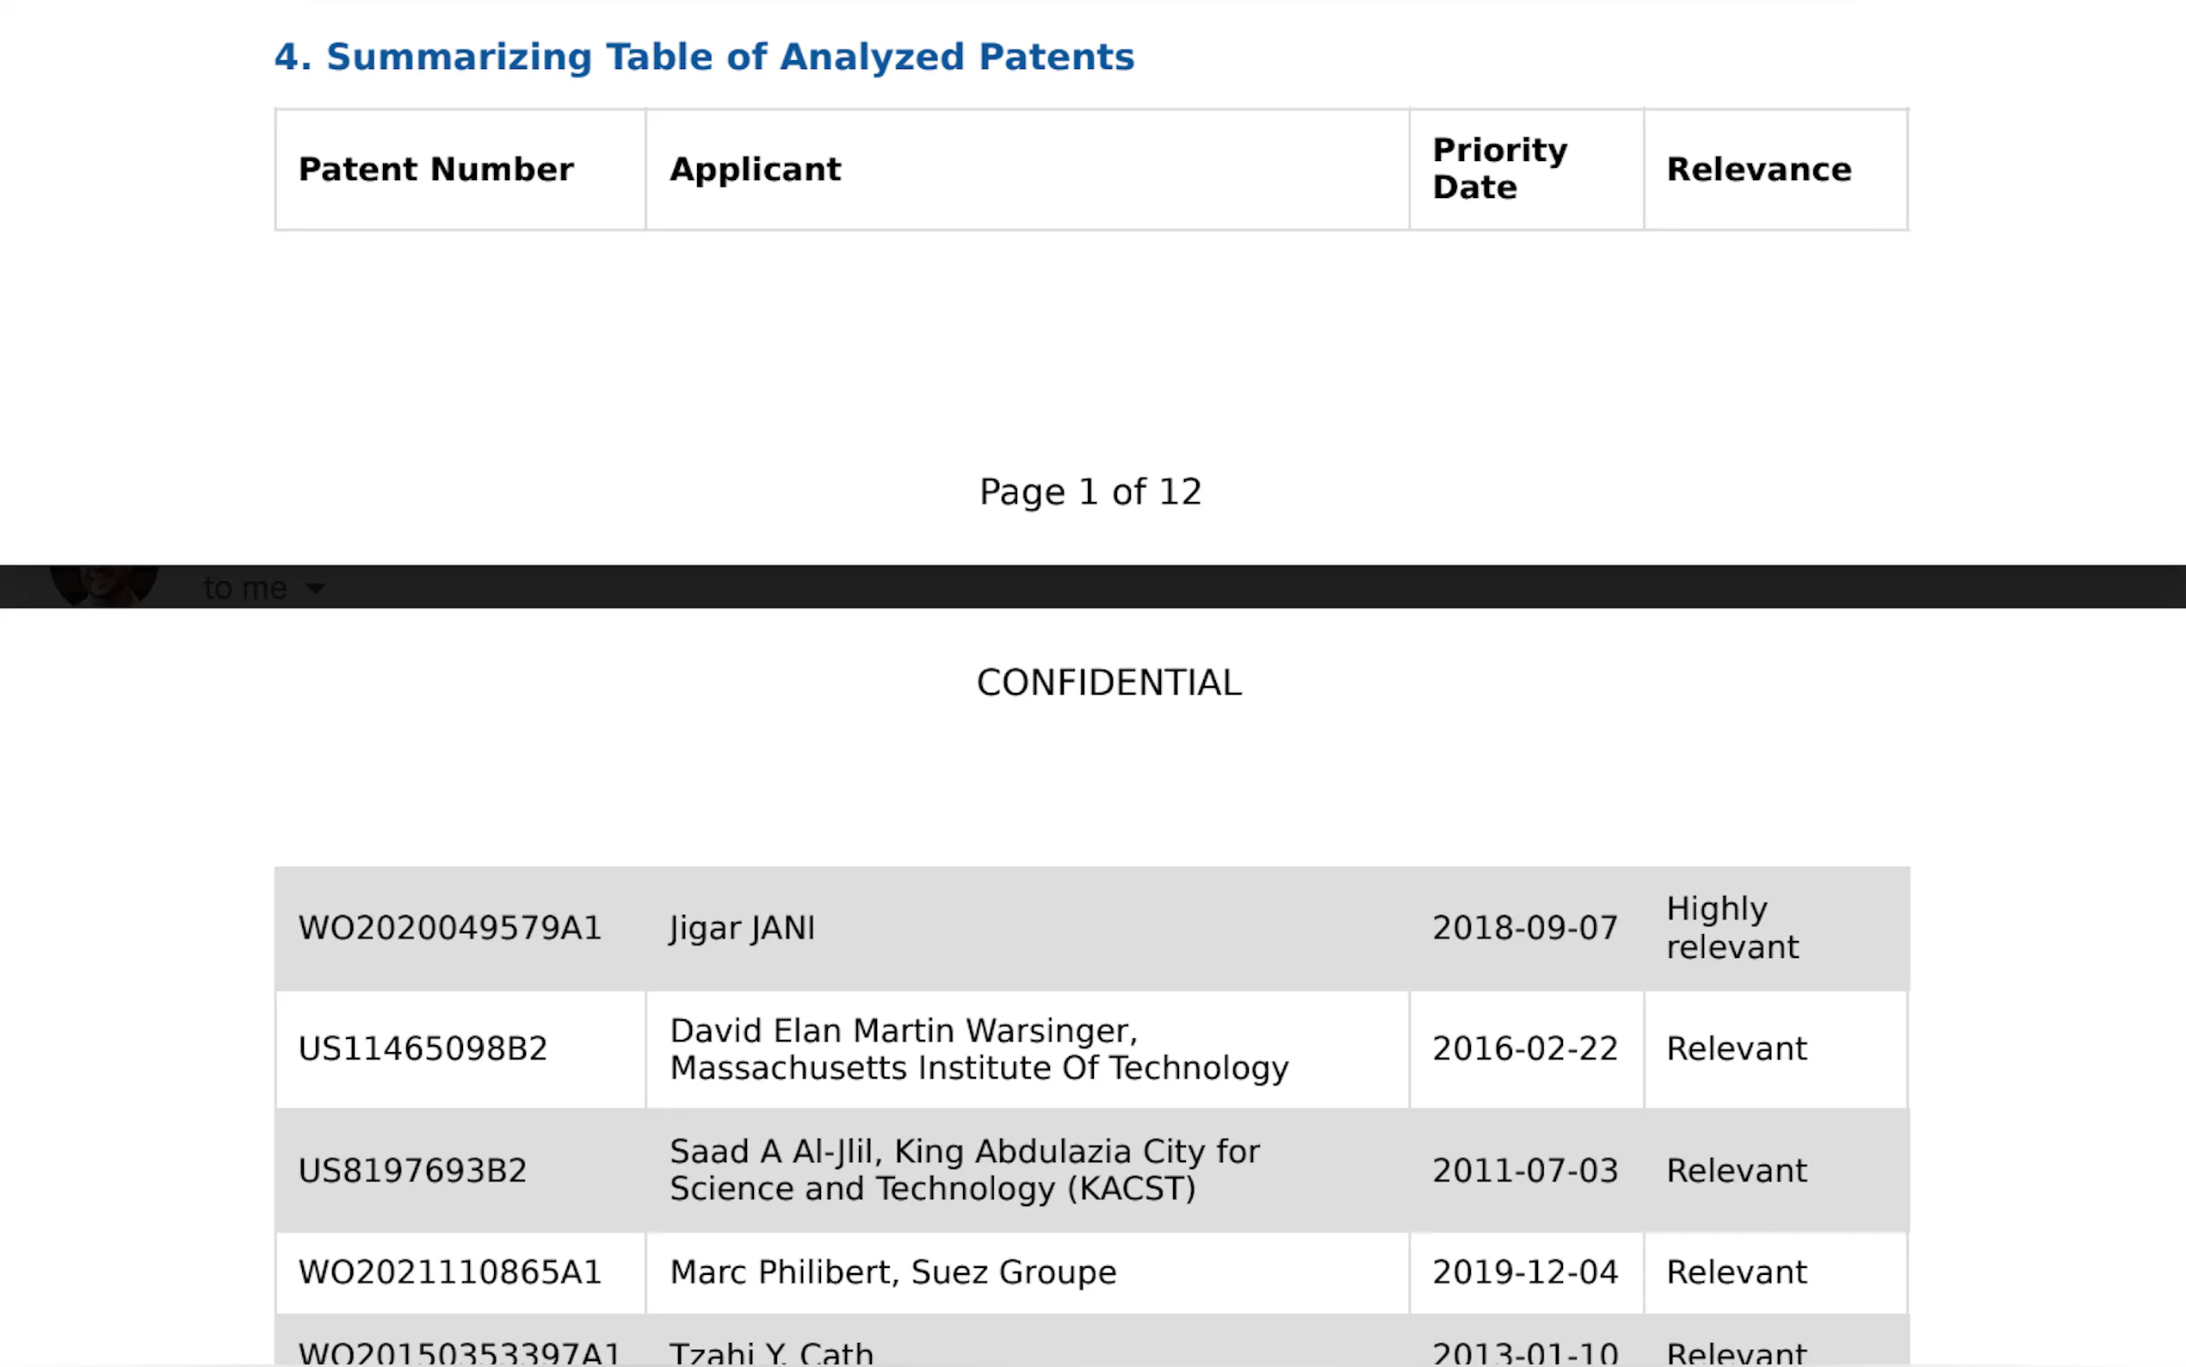This screenshot has height=1367, width=2186.
Task: Click priority date 2016-02-22
Action: pyautogui.click(x=1524, y=1048)
